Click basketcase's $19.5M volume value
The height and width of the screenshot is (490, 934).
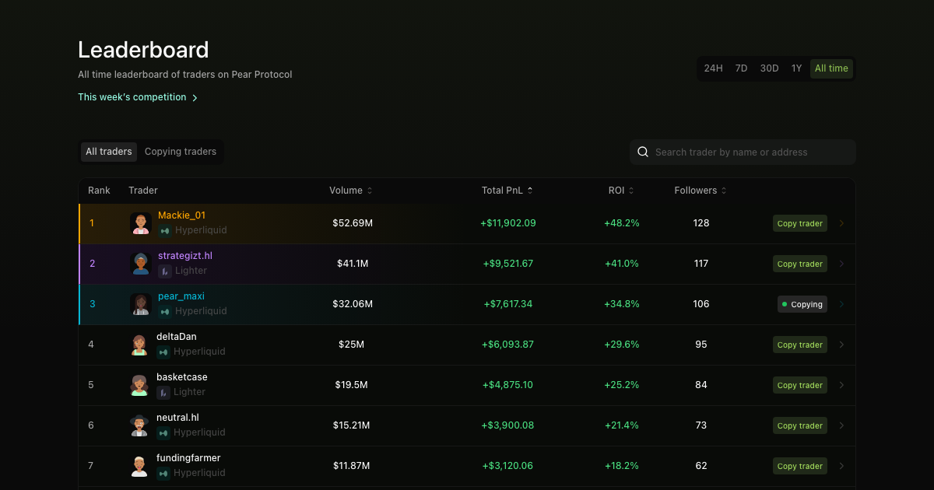353,385
